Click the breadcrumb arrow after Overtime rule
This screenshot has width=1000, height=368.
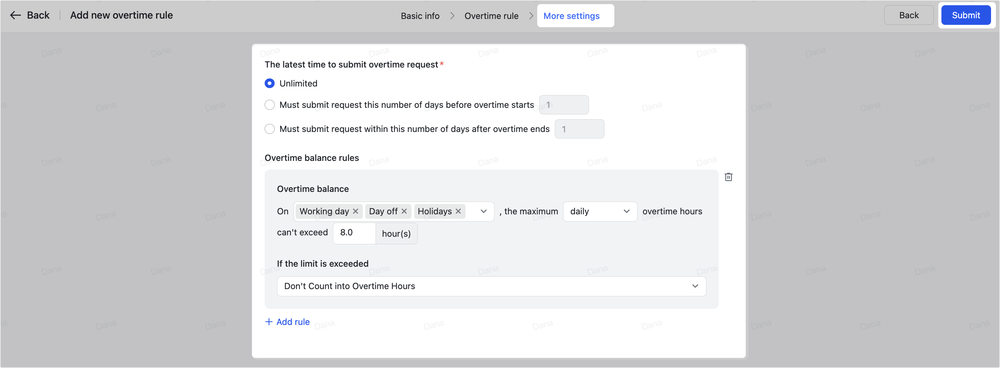click(531, 16)
